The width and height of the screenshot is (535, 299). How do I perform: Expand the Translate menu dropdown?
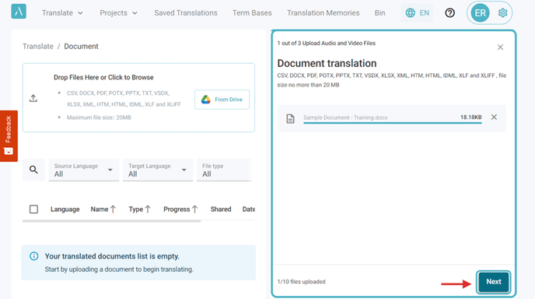(62, 13)
